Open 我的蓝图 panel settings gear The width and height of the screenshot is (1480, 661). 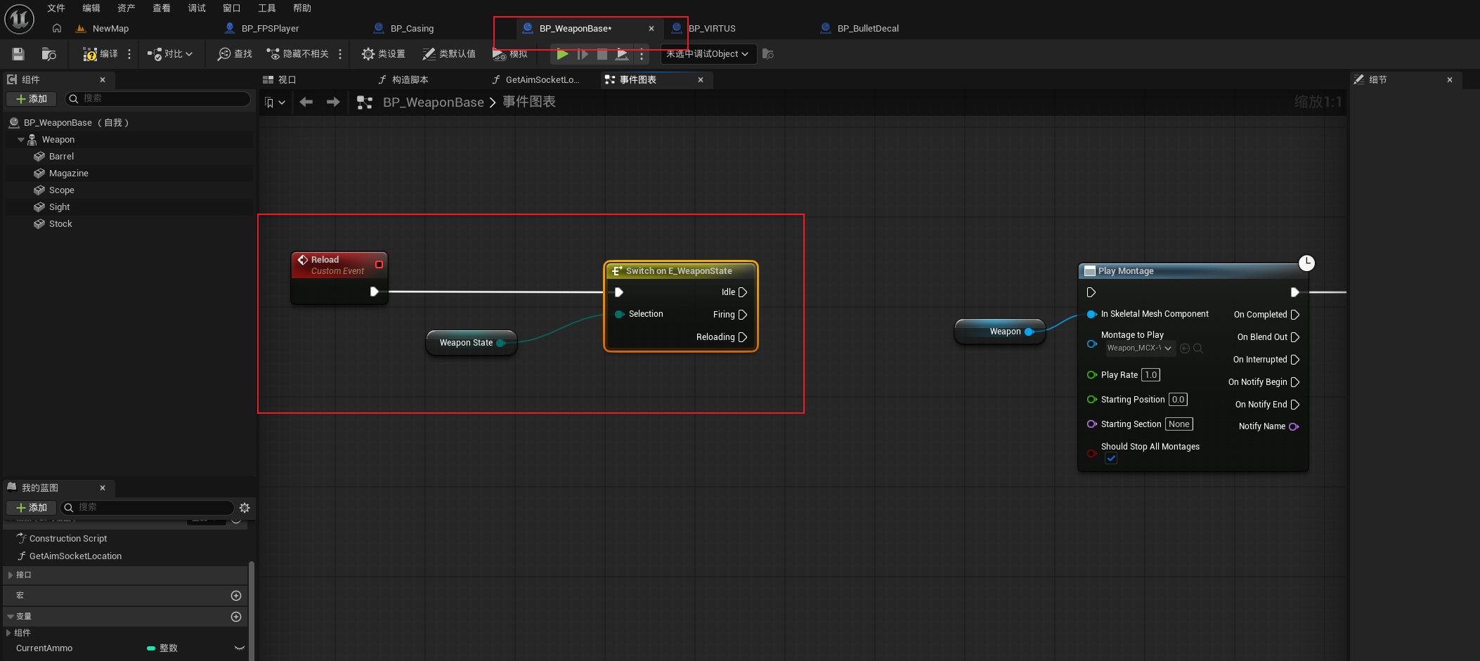pyautogui.click(x=245, y=508)
